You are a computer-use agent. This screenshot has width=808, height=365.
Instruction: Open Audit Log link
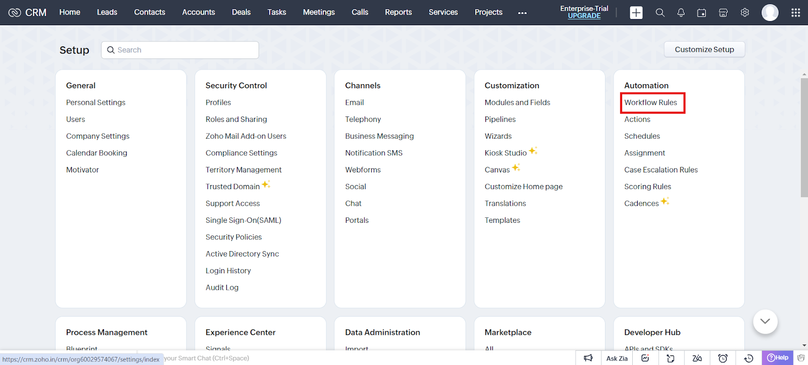222,287
